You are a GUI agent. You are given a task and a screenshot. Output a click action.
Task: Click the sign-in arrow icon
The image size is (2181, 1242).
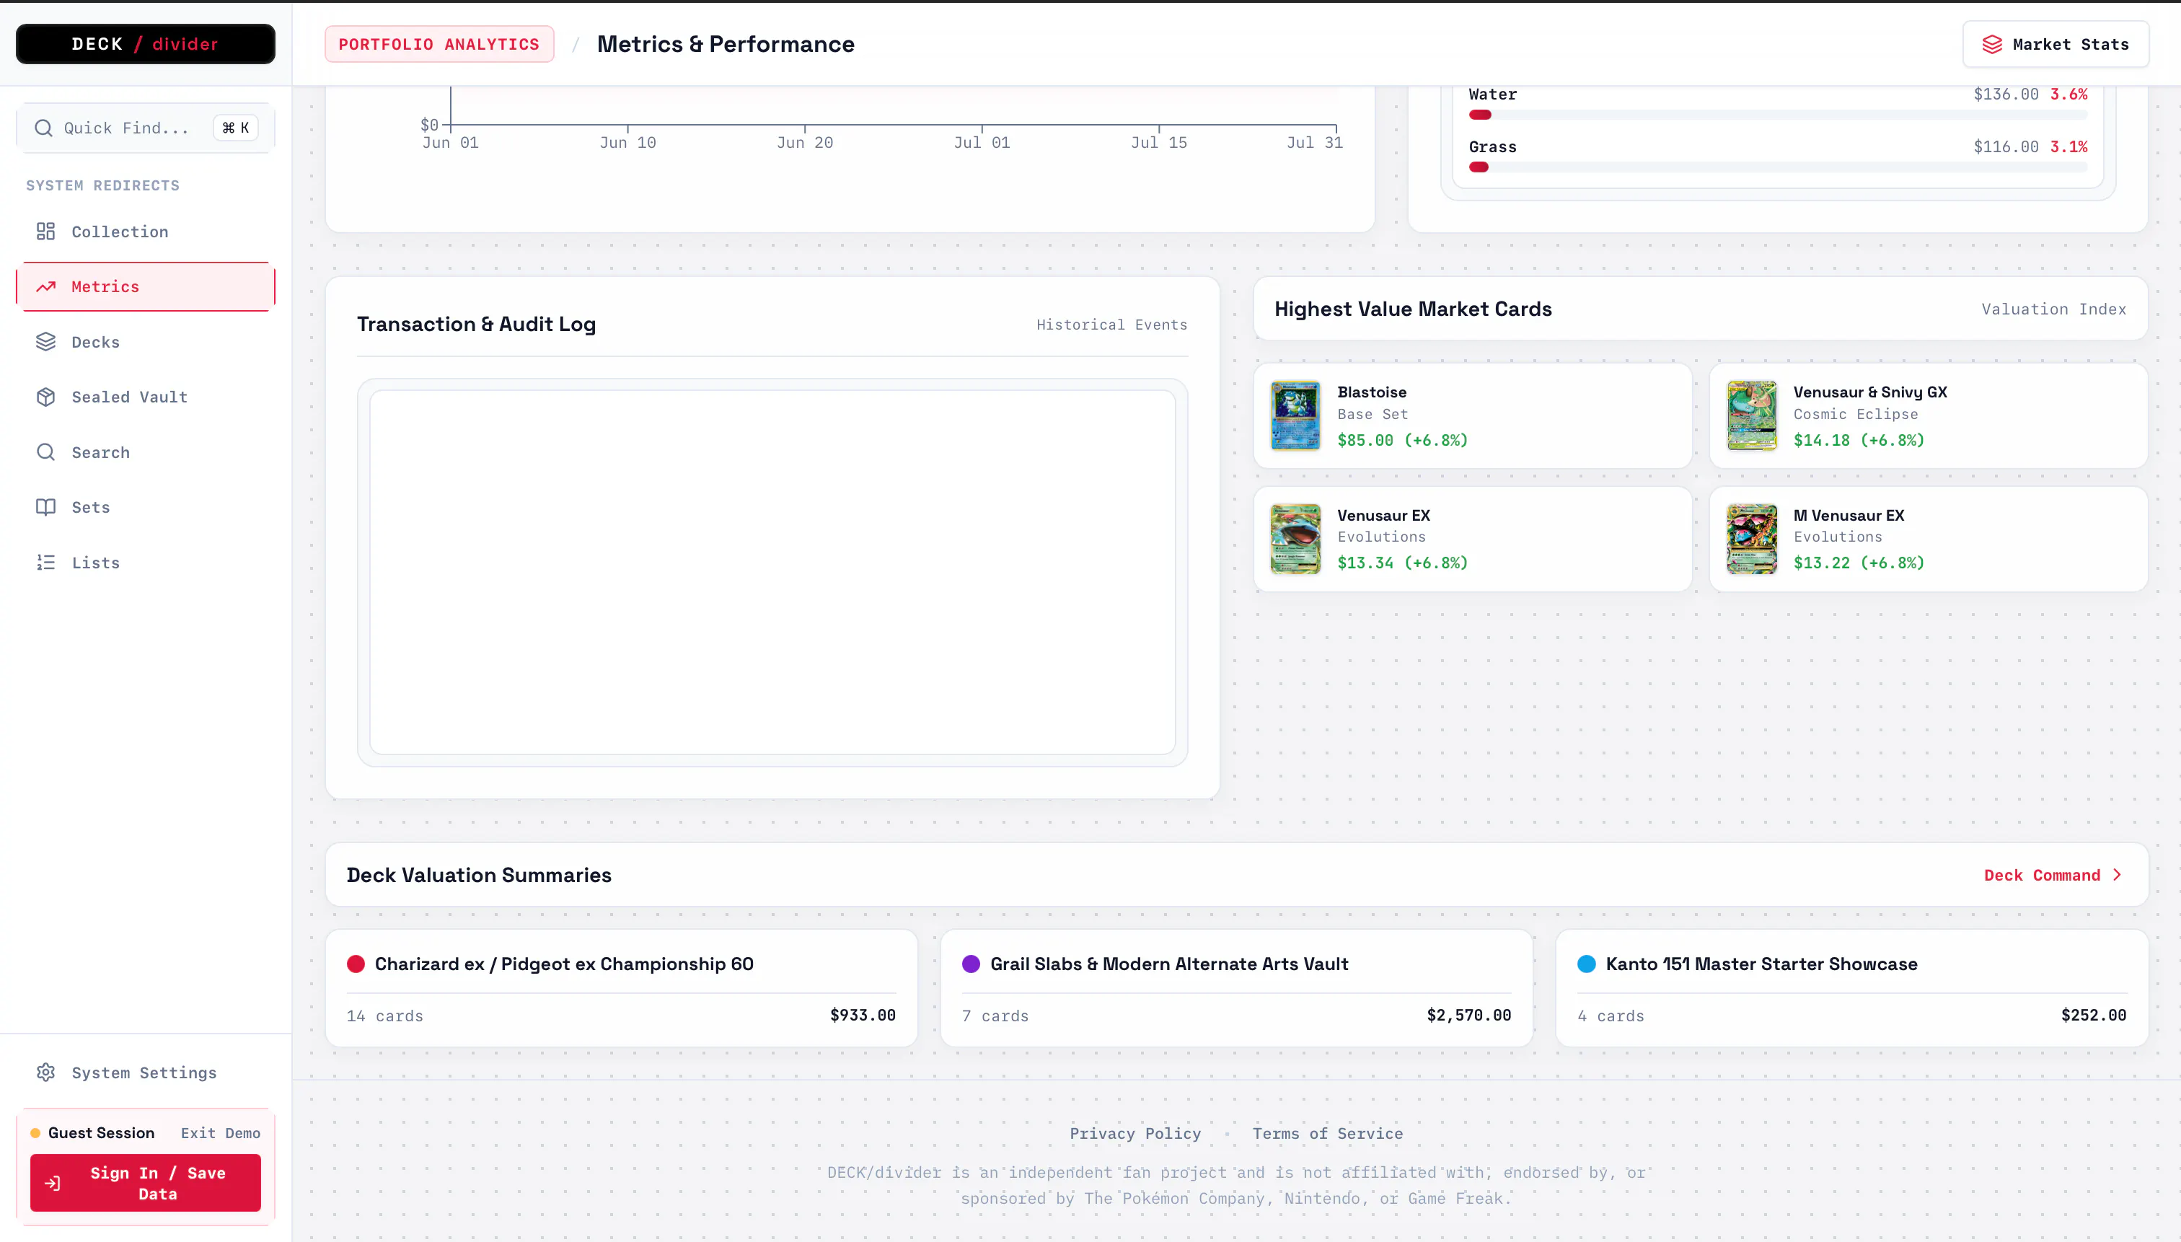tap(53, 1183)
